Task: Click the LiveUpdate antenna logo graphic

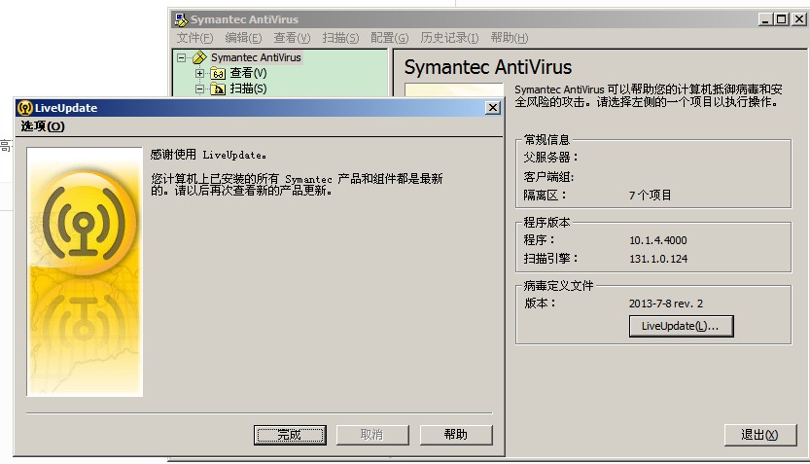Action: pyautogui.click(x=85, y=223)
